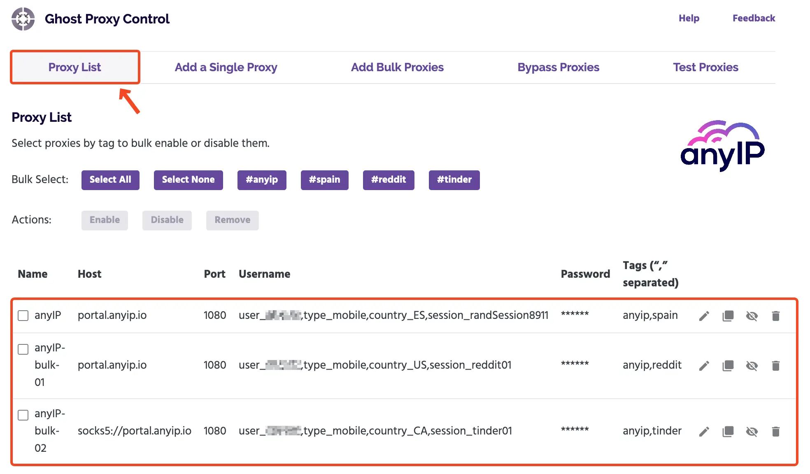Filter selection by #tinder tag

tap(454, 180)
